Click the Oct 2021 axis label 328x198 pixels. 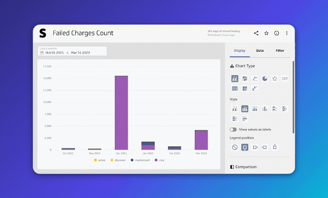(x=68, y=153)
